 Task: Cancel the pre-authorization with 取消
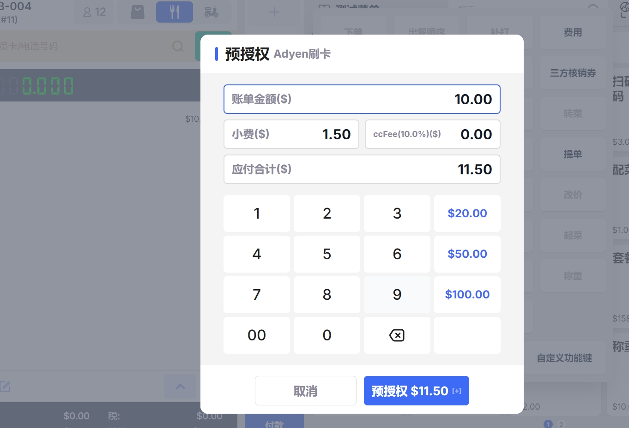(305, 391)
